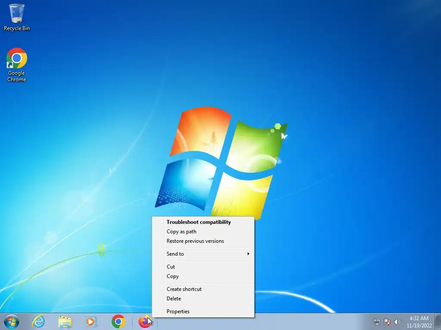Select Delete from the context menu
Image resolution: width=441 pixels, height=330 pixels.
[203, 299]
